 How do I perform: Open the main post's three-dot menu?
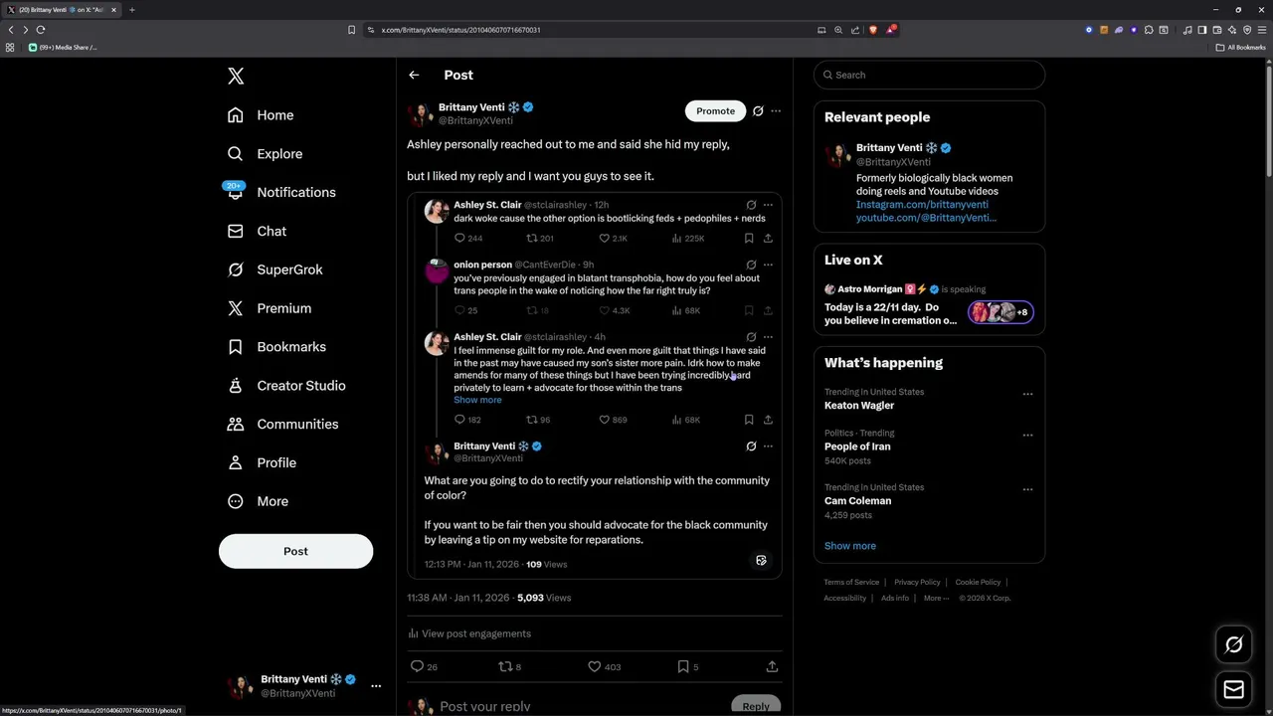click(x=776, y=110)
